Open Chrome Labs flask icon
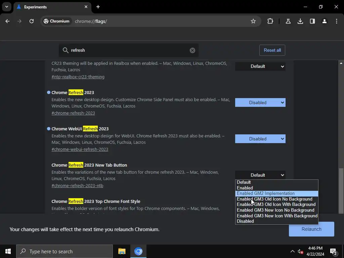 [x=288, y=21]
